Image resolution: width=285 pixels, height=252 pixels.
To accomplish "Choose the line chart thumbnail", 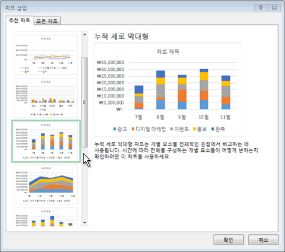I will [46, 54].
